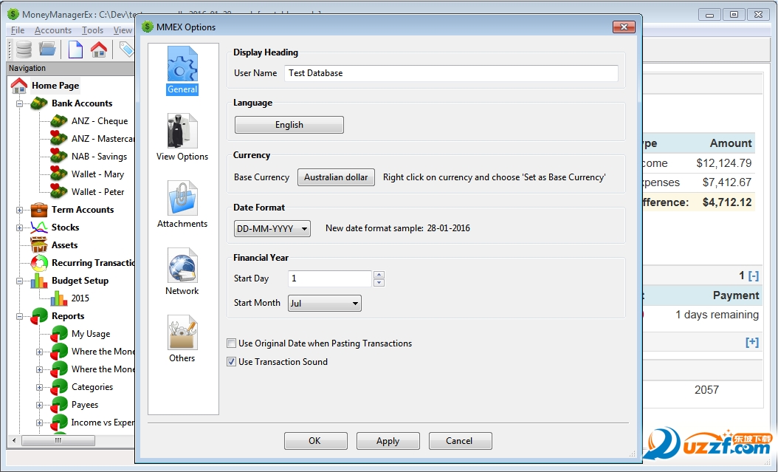This screenshot has width=778, height=472.
Task: Expand the Stocks tree node
Action: pyautogui.click(x=19, y=228)
